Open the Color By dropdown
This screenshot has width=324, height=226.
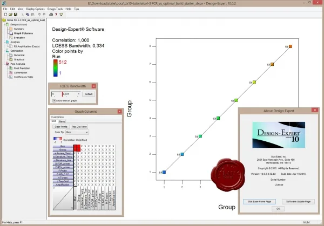pos(77,132)
